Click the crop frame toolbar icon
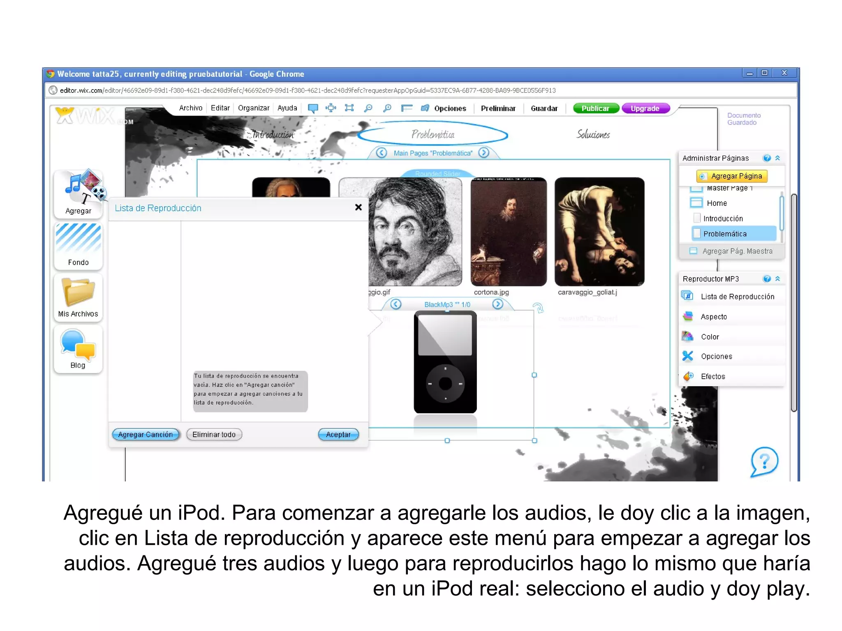 tap(349, 108)
